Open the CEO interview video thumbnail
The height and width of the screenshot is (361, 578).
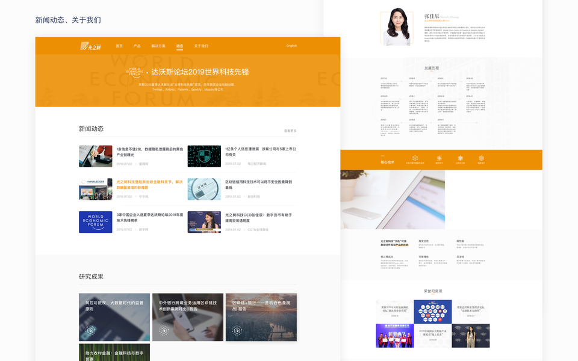(x=204, y=222)
